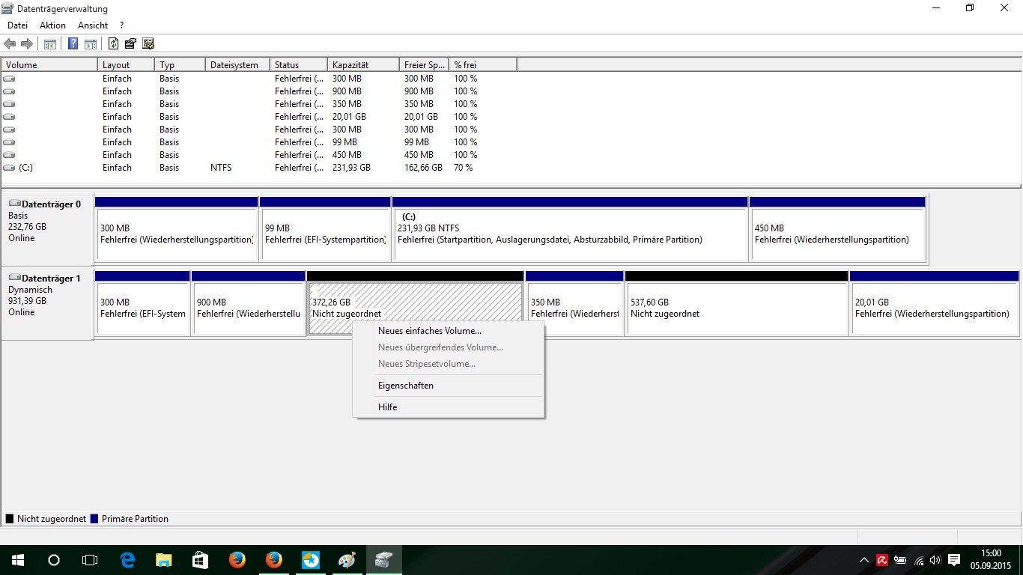
Task: Sort by the Status column header
Action: click(299, 65)
